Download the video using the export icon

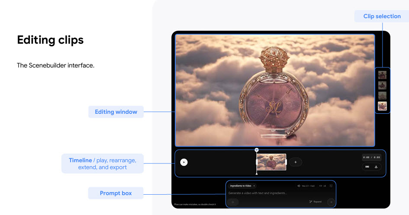(376, 167)
